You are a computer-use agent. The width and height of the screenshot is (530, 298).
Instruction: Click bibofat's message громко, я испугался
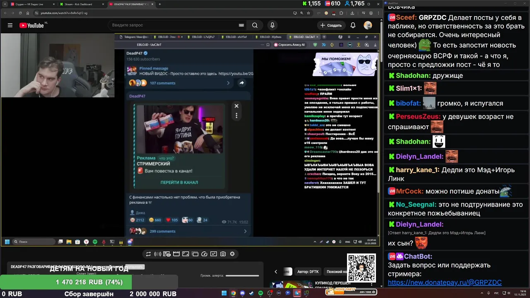470,103
